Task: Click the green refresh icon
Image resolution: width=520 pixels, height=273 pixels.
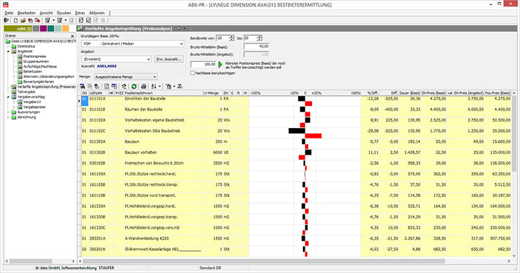Action: [134, 85]
